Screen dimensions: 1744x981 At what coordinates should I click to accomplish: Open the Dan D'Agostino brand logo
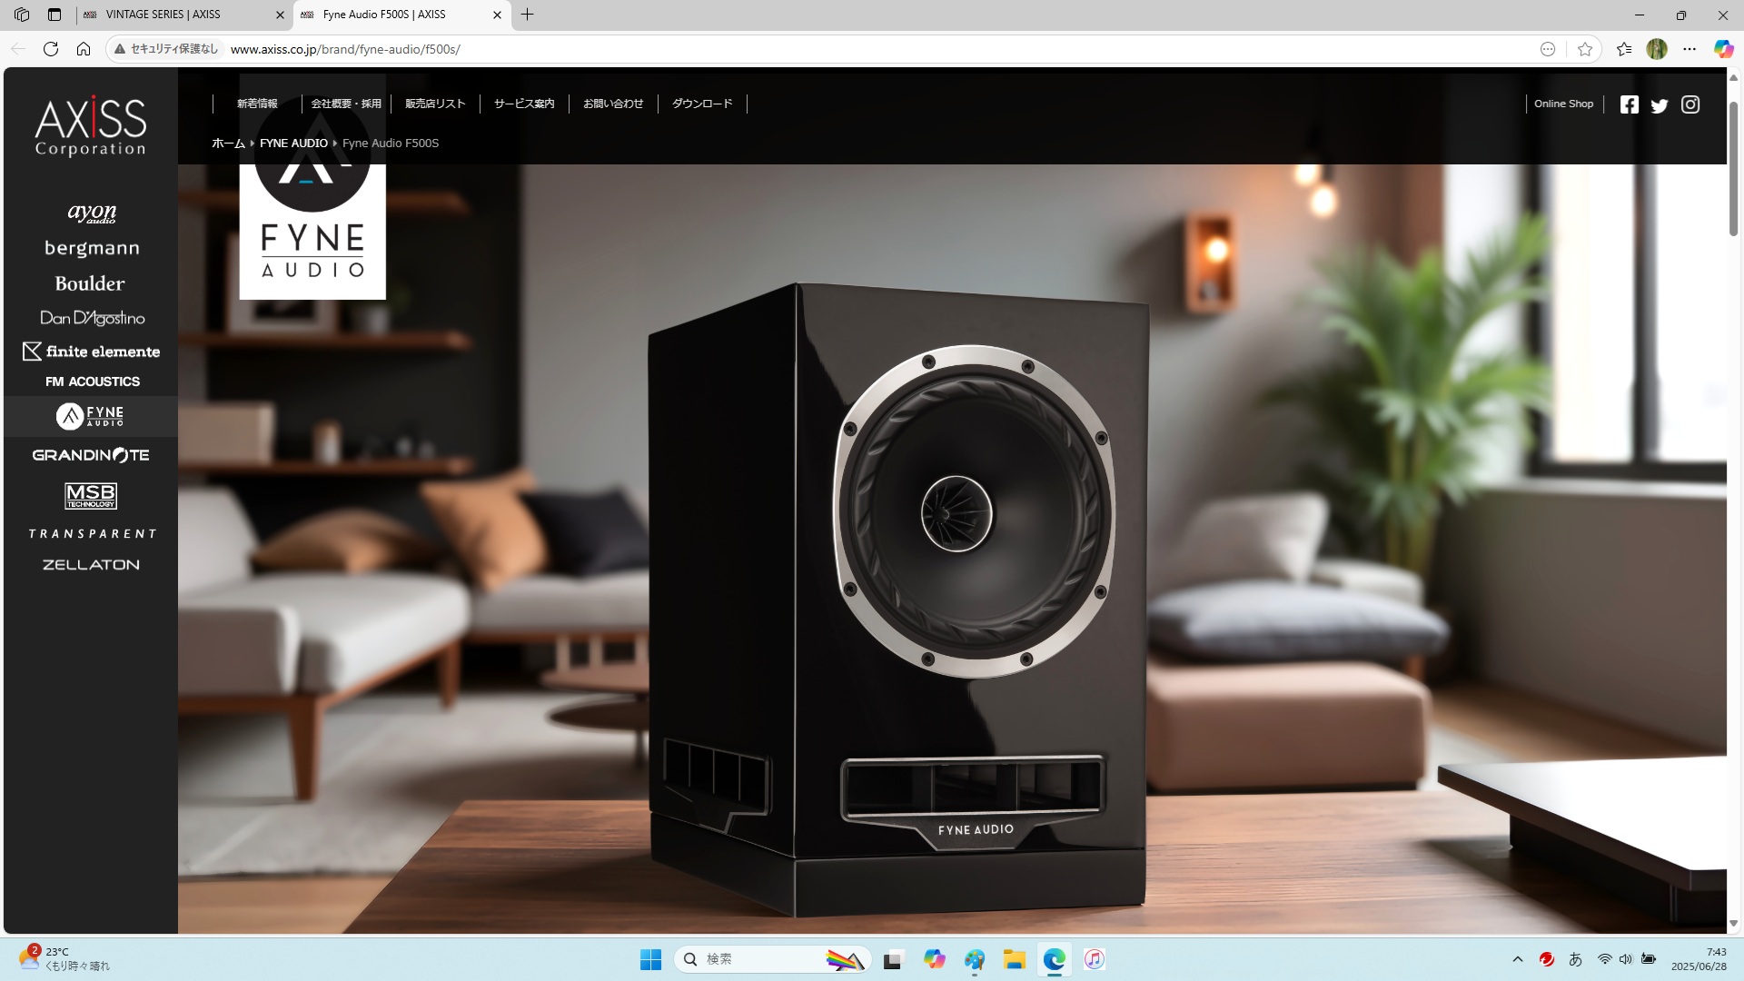click(x=92, y=318)
